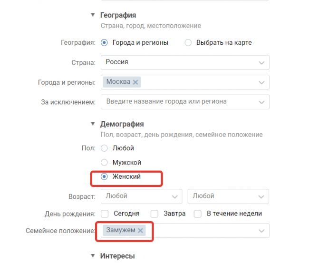309x263 pixels.
Task: Choose Любой gender option
Action: (105, 148)
